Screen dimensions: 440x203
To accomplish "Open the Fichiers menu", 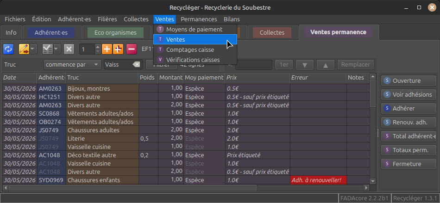I will tap(15, 19).
